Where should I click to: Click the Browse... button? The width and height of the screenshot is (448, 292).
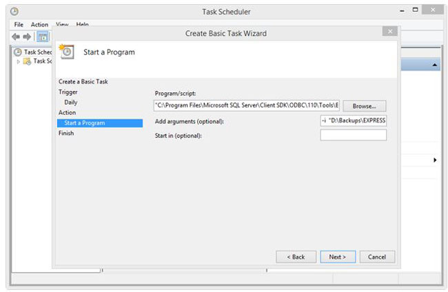click(x=364, y=106)
